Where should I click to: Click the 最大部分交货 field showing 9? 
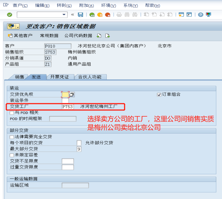pos(79,149)
